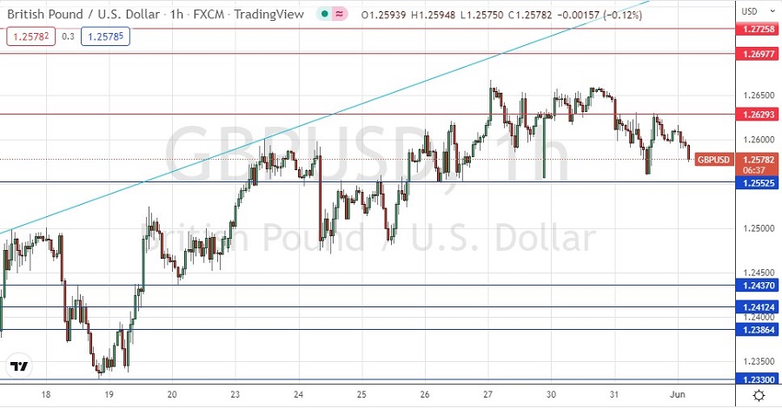The width and height of the screenshot is (782, 408).
Task: Select the 1.23864 blue price label
Action: click(760, 329)
